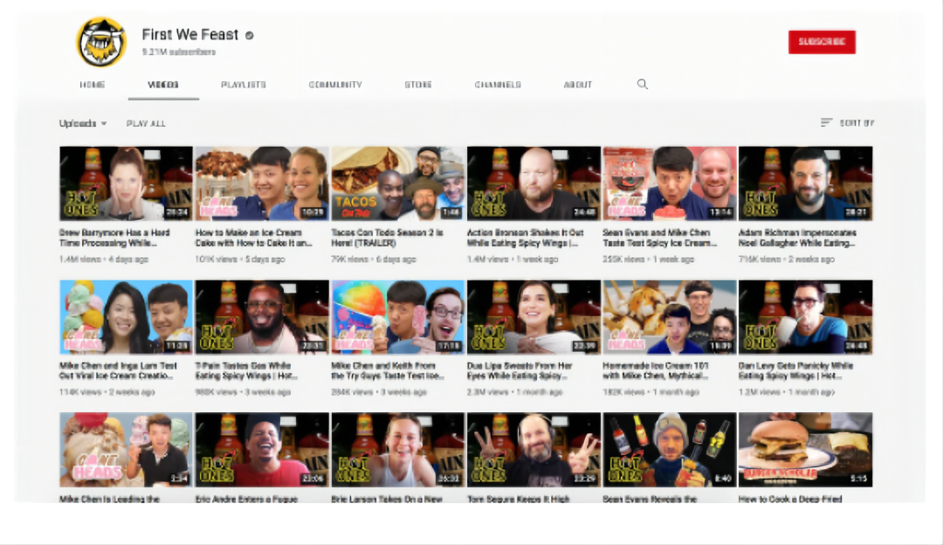Viewport: 943px width, 545px height.
Task: Select the Videos tab
Action: pos(163,85)
